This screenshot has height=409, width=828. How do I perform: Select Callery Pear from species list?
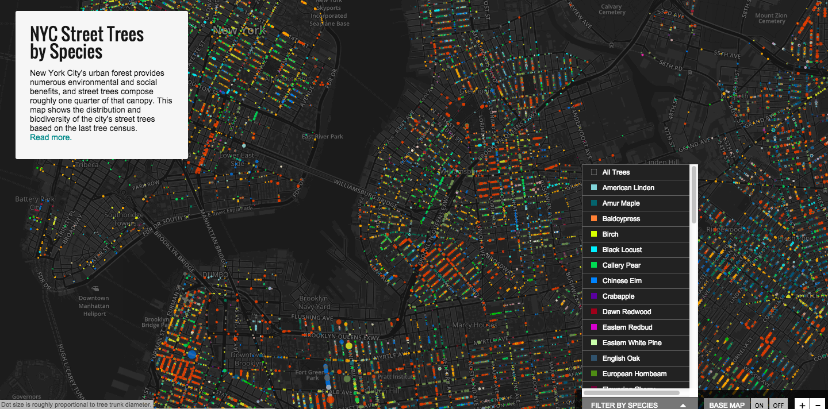pyautogui.click(x=621, y=265)
